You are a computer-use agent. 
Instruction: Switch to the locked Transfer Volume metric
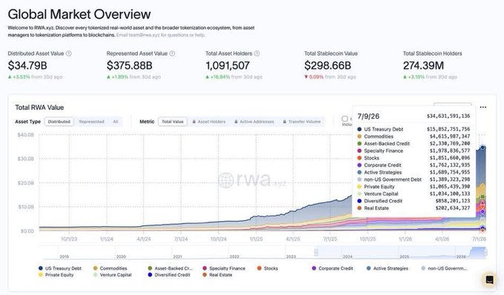302,122
